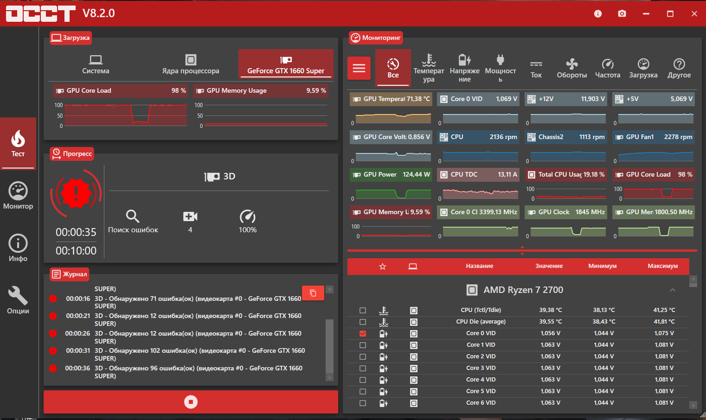Viewport: 706px width, 420px height.
Task: Enable the Core 3 VID checkbox
Action: pos(363,369)
